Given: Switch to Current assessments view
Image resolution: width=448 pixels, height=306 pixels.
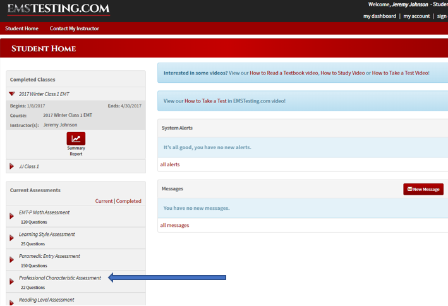Looking at the screenshot, I should tap(104, 201).
